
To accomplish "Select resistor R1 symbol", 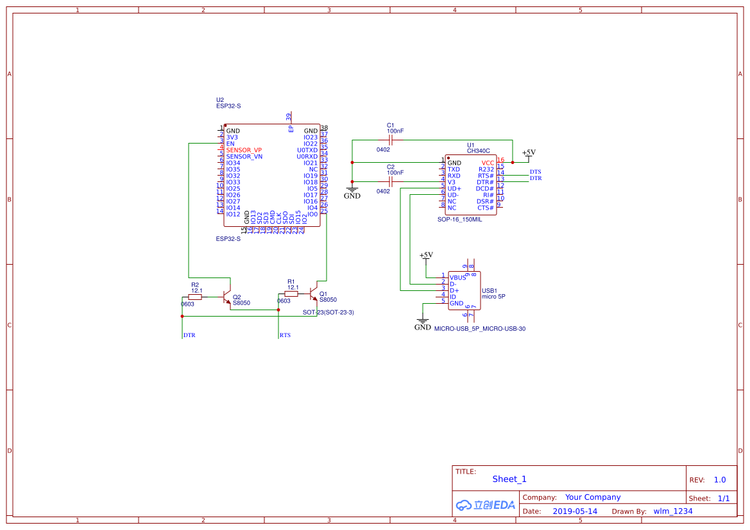I will tap(291, 294).
